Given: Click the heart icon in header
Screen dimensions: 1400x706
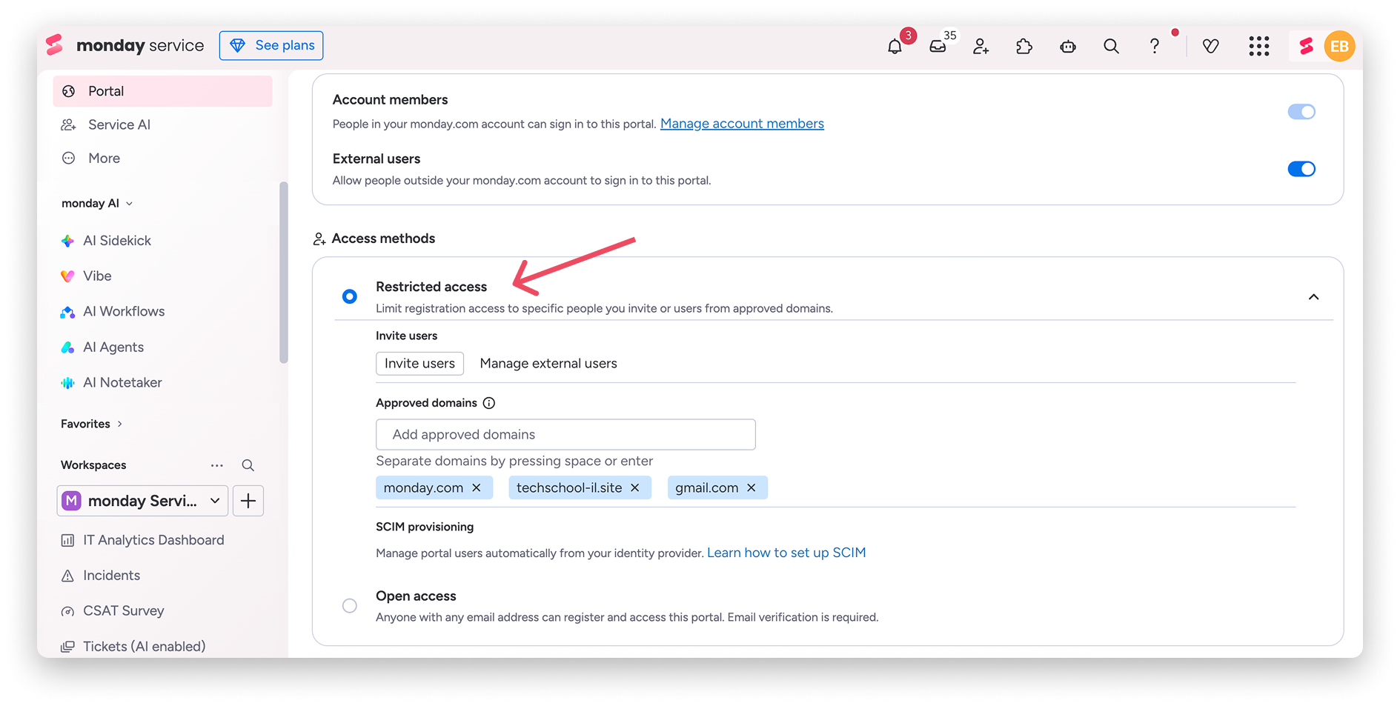Looking at the screenshot, I should [1210, 46].
